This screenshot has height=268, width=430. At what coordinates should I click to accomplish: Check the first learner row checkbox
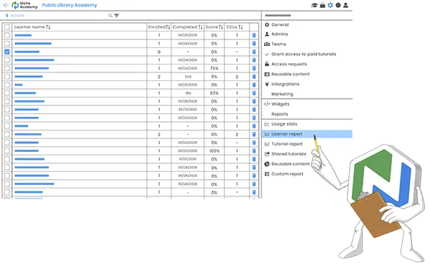(7, 35)
